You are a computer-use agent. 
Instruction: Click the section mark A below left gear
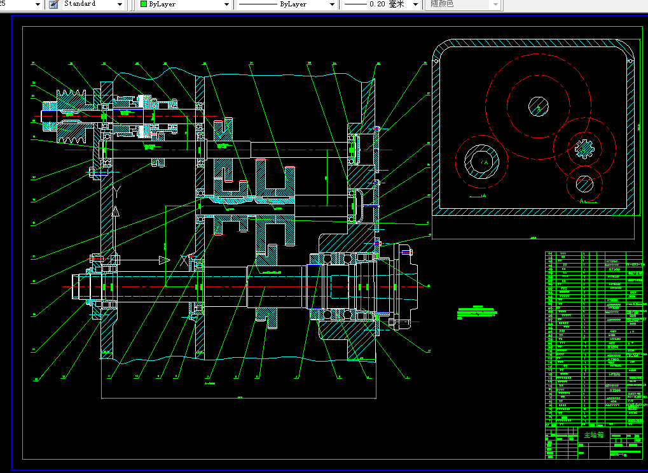pyautogui.click(x=483, y=195)
